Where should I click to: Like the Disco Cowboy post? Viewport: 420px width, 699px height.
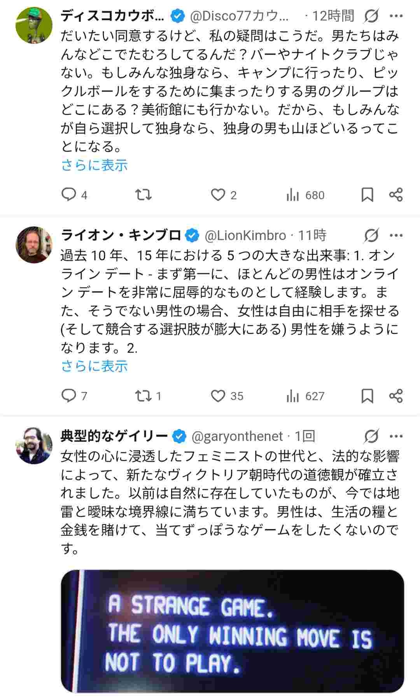coord(218,195)
